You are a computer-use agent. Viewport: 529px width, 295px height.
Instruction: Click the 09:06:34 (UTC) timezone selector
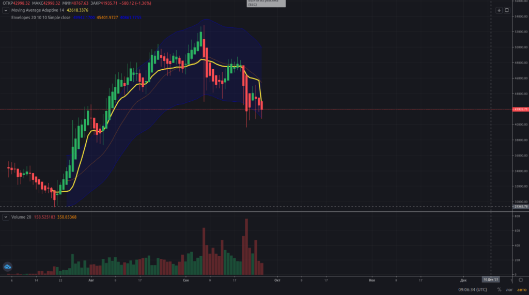click(474, 290)
